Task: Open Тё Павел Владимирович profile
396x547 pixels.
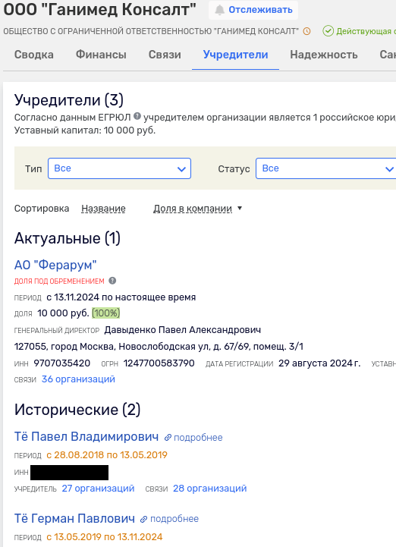Action: 86,437
